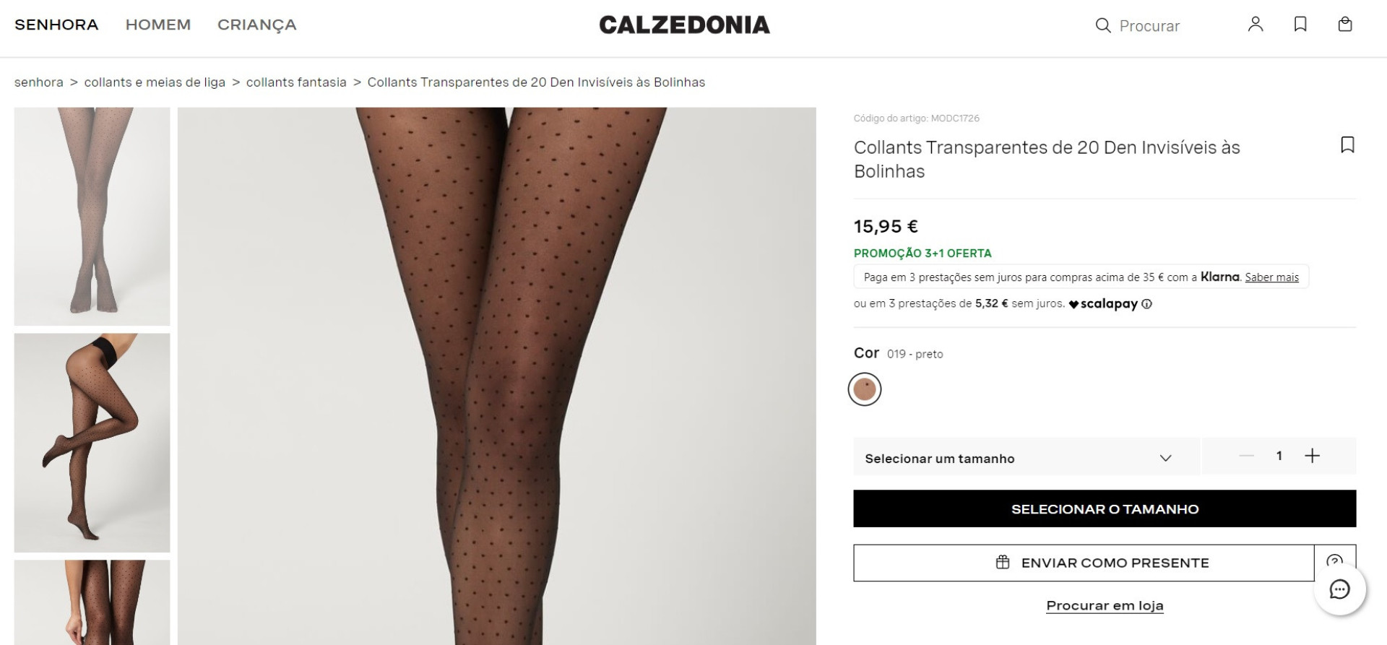This screenshot has width=1387, height=645.
Task: Click the gift icon on Enviar Como Presente
Action: tap(1003, 563)
